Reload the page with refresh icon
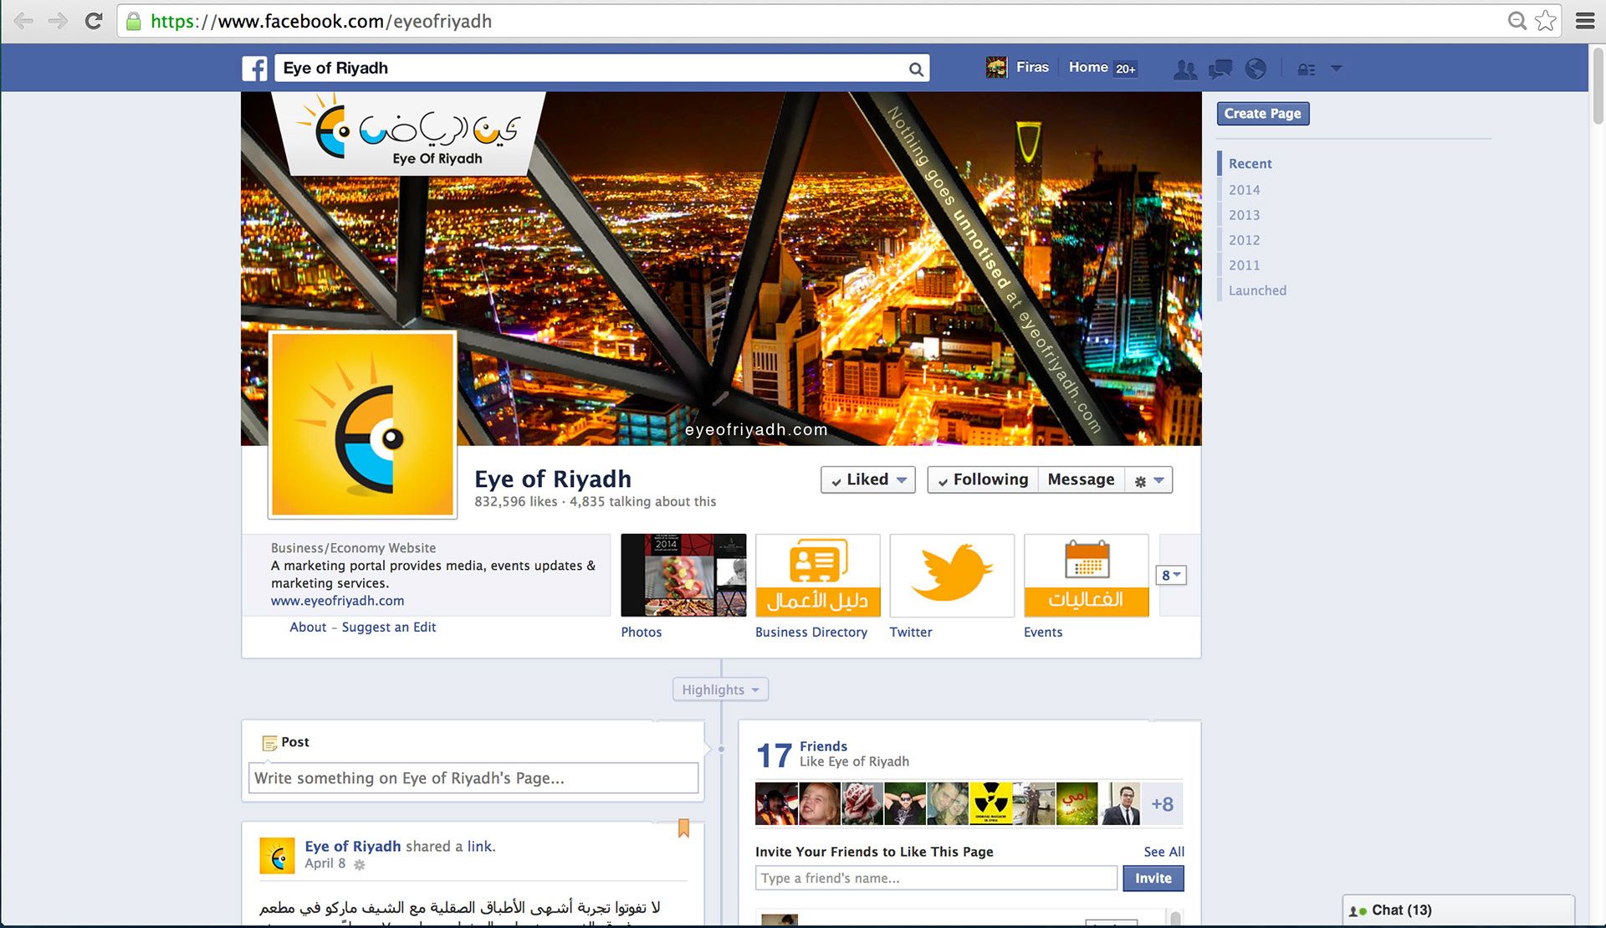This screenshot has height=928, width=1606. [x=94, y=21]
